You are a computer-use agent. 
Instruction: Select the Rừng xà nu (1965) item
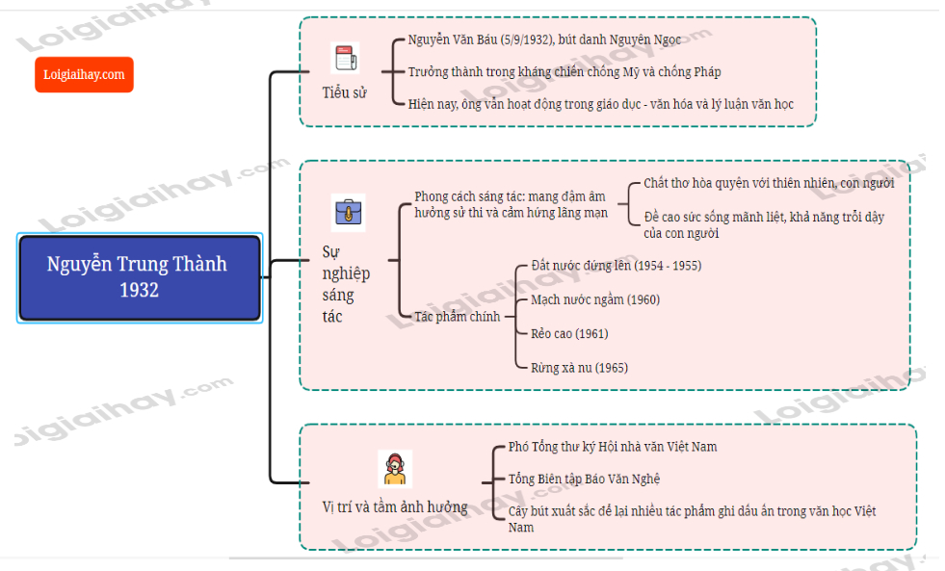pyautogui.click(x=579, y=367)
